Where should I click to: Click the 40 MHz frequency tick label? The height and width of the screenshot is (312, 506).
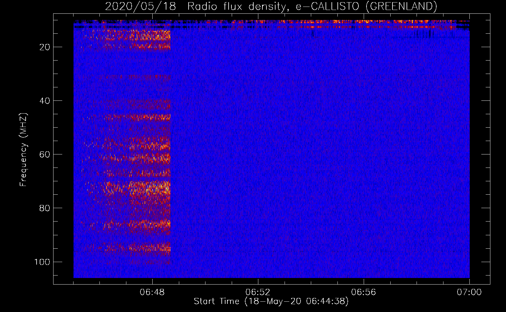[x=45, y=101]
